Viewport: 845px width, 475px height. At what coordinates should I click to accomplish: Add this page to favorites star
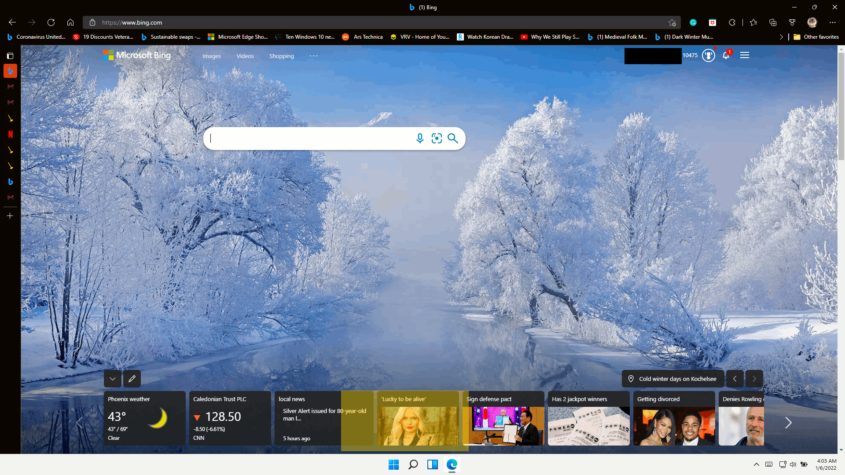click(x=672, y=22)
